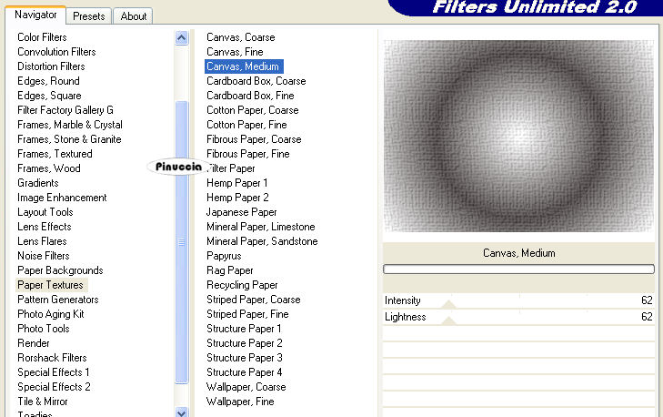
Task: Select Striped Paper, Coarse filter
Action: tap(253, 300)
